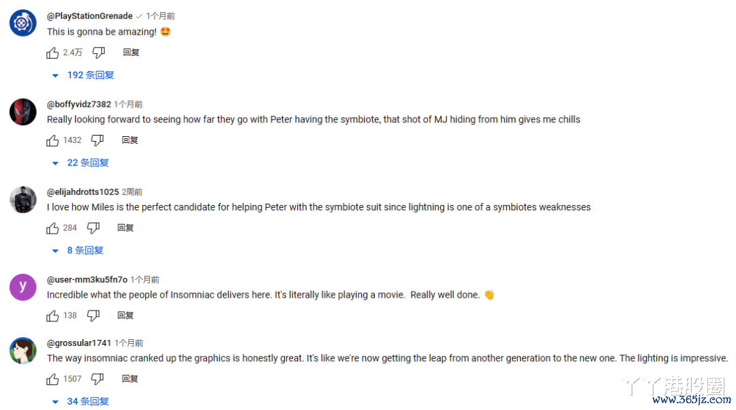
Task: Dislike the @elijahdrotts1025 comment
Action: [93, 228]
